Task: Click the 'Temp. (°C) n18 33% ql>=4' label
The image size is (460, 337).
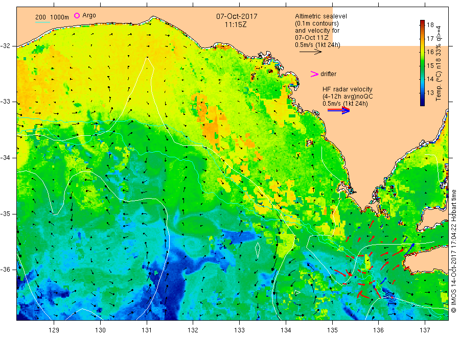Action: [x=439, y=64]
